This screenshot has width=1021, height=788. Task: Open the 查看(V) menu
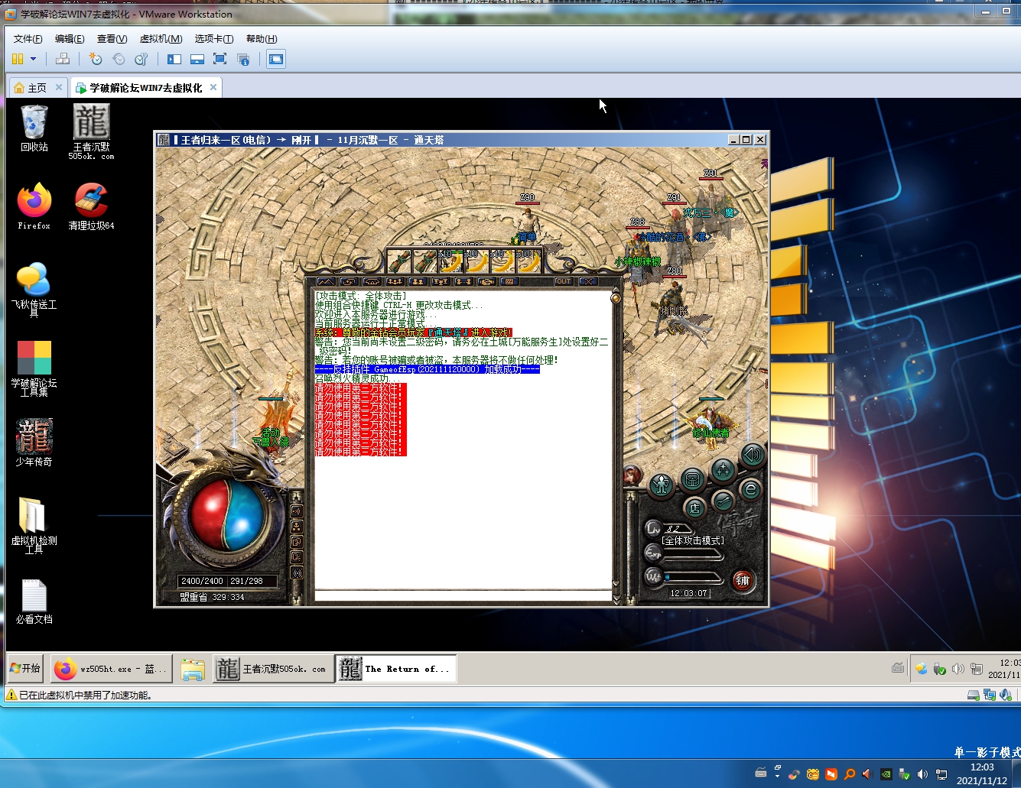[x=112, y=39]
